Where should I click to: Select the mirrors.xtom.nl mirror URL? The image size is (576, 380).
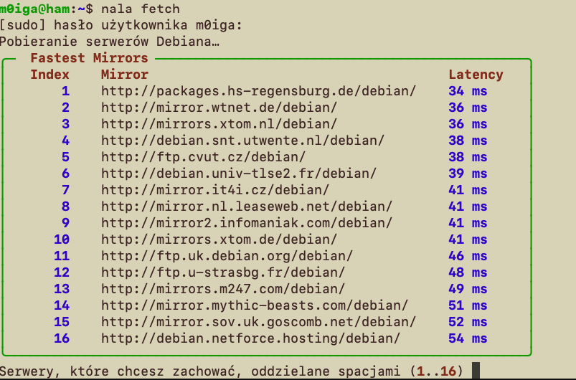pyautogui.click(x=219, y=124)
